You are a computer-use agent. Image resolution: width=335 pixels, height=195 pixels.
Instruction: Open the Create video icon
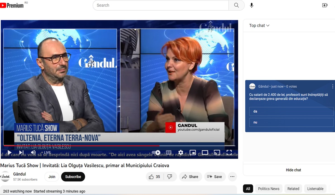click(325, 5)
